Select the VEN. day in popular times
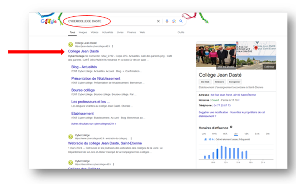This screenshot has height=184, width=296. (246, 134)
